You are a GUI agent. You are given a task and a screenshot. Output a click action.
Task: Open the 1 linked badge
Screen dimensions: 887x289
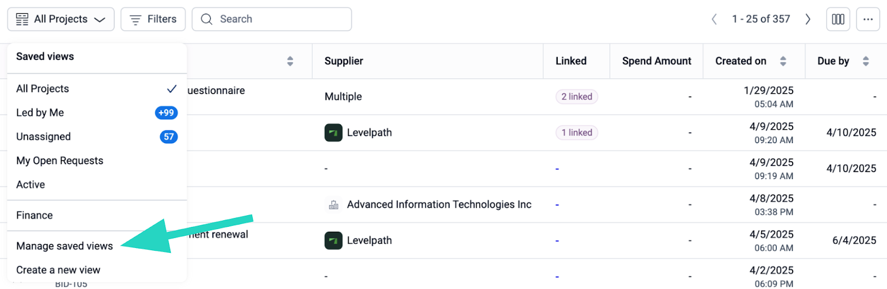coord(577,133)
